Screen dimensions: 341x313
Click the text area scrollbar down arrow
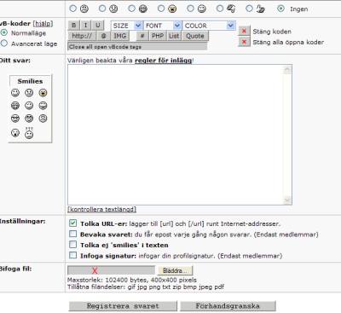coord(287,200)
